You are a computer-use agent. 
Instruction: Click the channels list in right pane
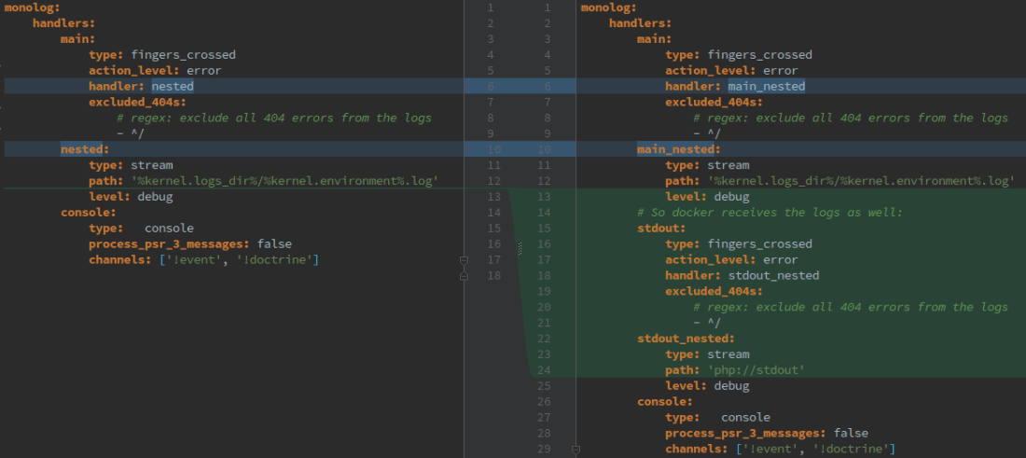(815, 449)
